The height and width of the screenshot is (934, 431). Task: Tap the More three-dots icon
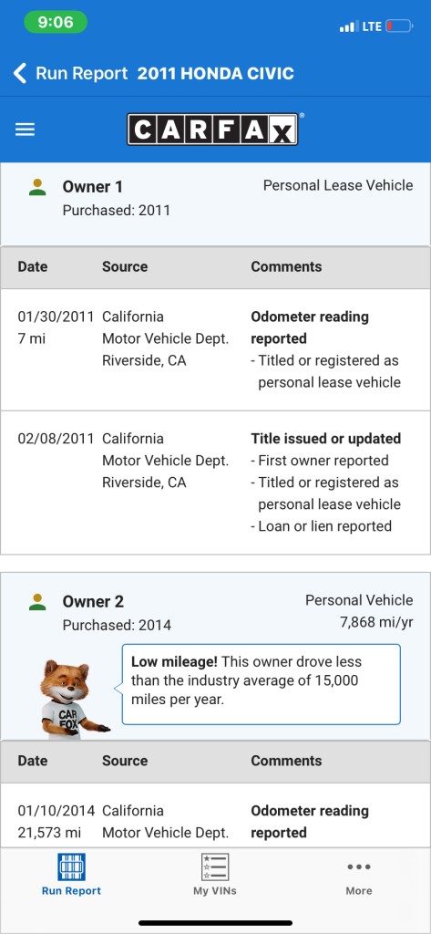(x=359, y=867)
